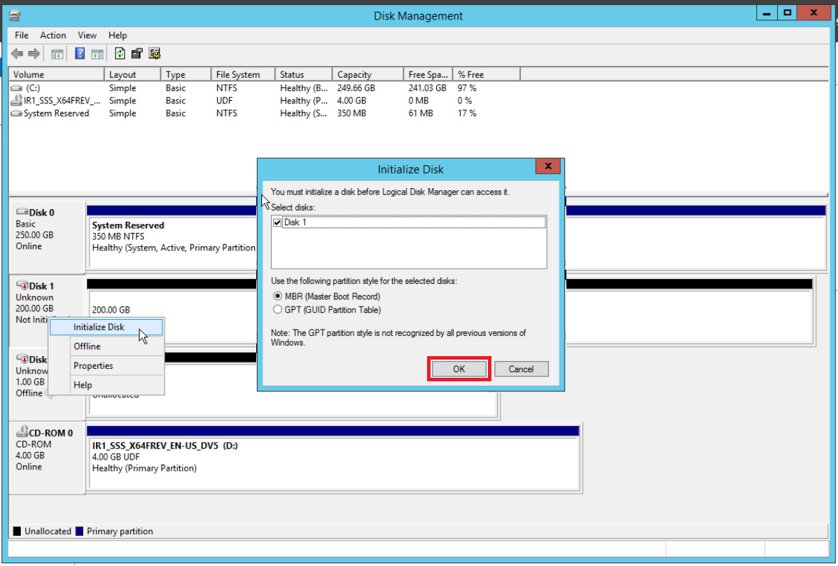
Task: Select MBR (Master Boot Record) option
Action: pyautogui.click(x=277, y=297)
